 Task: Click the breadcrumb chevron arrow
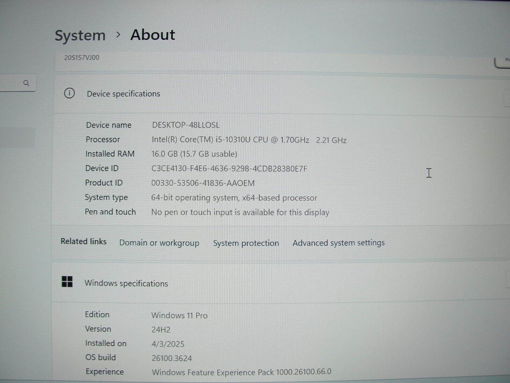pyautogui.click(x=118, y=34)
